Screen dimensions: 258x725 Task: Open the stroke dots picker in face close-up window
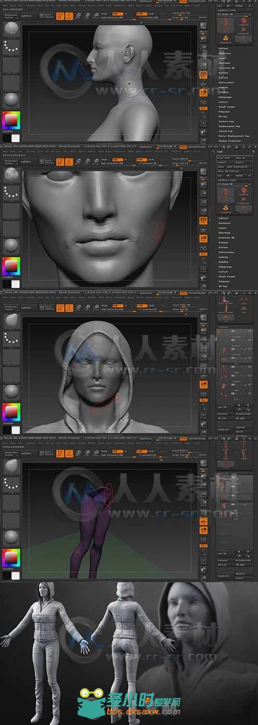11,193
